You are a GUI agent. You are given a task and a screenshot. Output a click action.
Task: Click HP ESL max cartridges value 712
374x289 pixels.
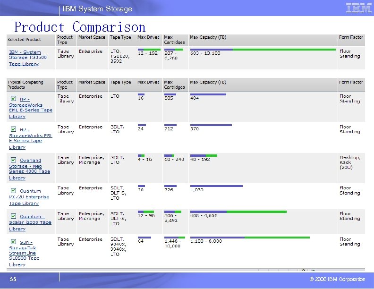point(169,129)
